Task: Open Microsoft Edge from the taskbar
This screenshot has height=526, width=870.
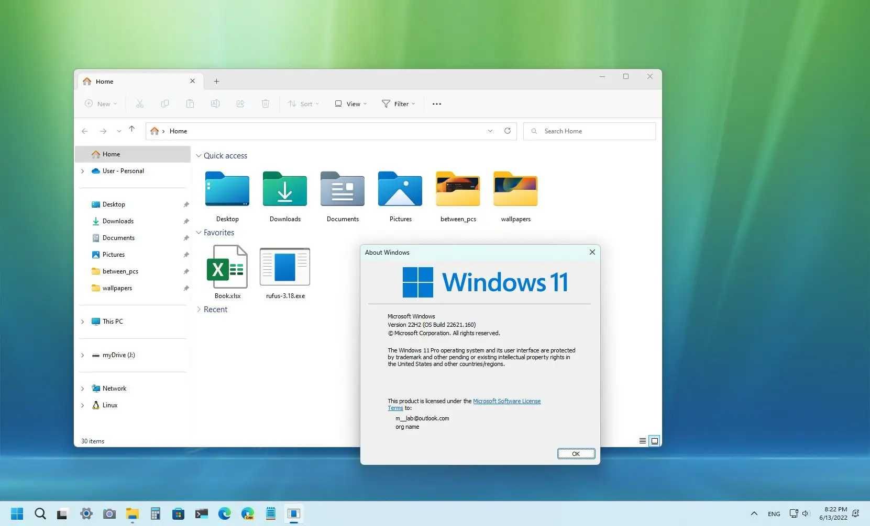Action: 225,513
